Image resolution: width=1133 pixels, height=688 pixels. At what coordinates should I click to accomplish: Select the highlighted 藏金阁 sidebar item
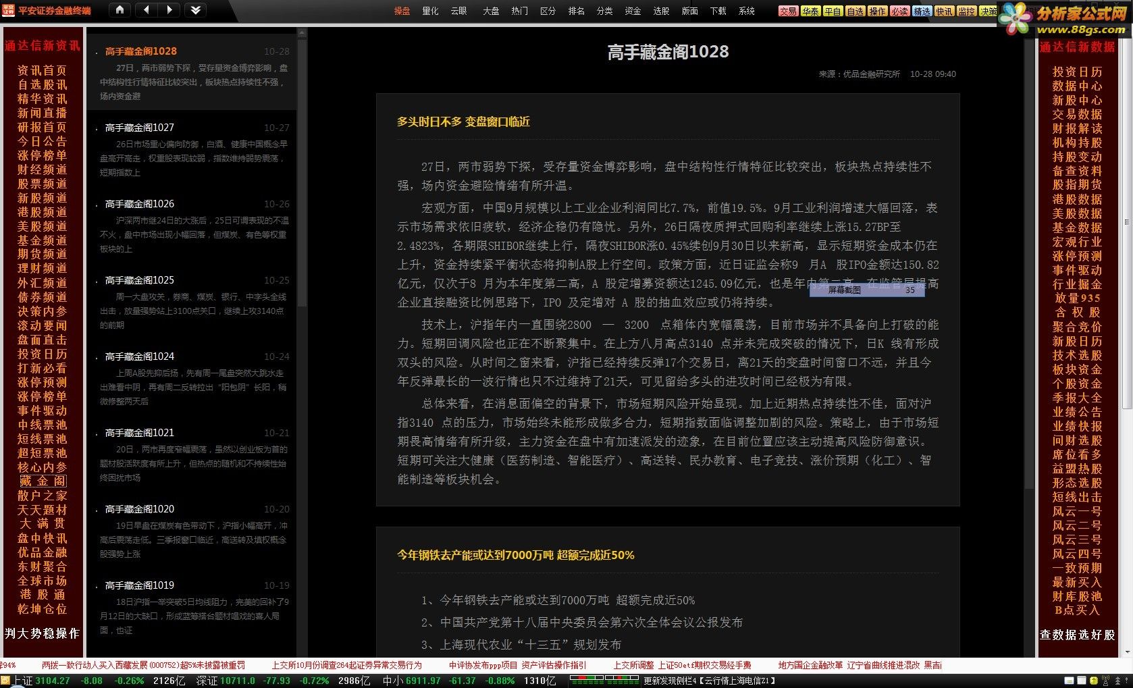[43, 481]
